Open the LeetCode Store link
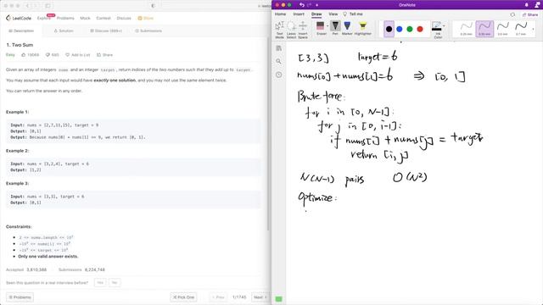This screenshot has height=305, width=543. coord(146,18)
